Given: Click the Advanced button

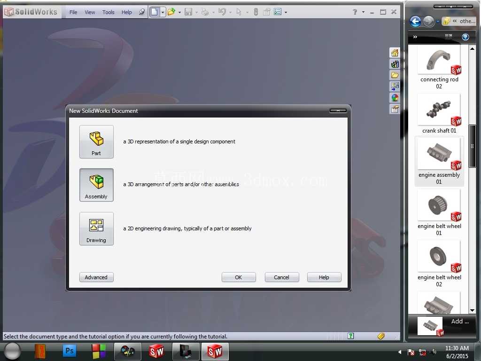Looking at the screenshot, I should (x=96, y=277).
